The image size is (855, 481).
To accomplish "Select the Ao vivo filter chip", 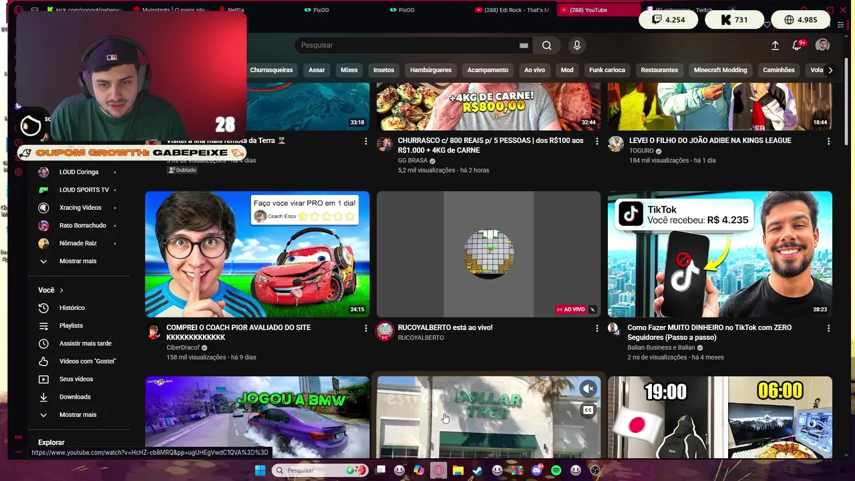I will click(534, 70).
